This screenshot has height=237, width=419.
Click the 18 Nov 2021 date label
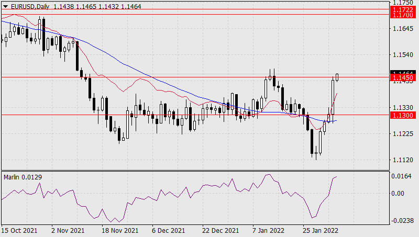point(120,231)
